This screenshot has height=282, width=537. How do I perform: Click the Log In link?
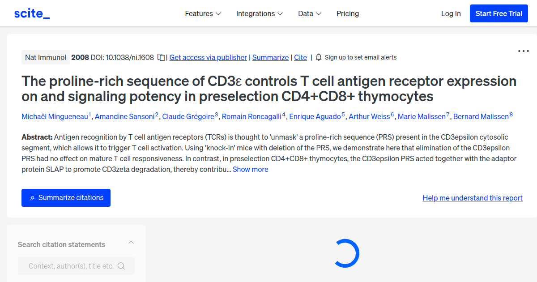[451, 13]
